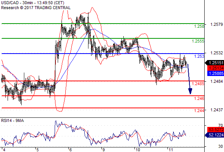Viewport: 224px width, 152px height.
Task: Click the 1.2555 green resistance label
Action: (198, 41)
